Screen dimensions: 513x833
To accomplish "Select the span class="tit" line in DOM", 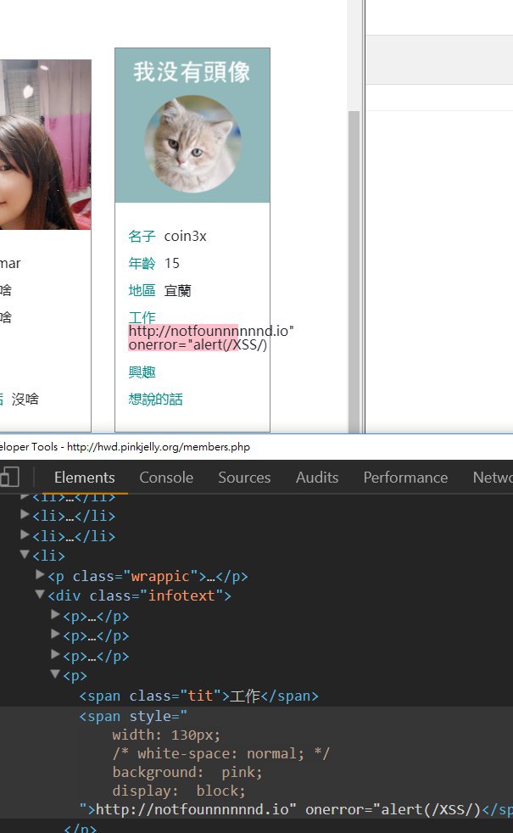I will pos(198,696).
